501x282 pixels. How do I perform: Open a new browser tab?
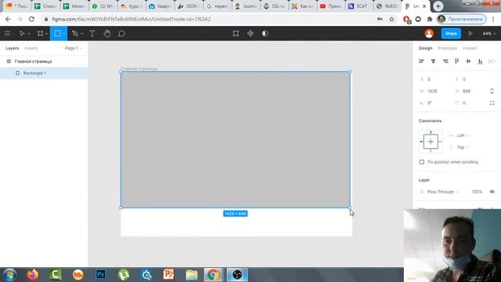438,6
